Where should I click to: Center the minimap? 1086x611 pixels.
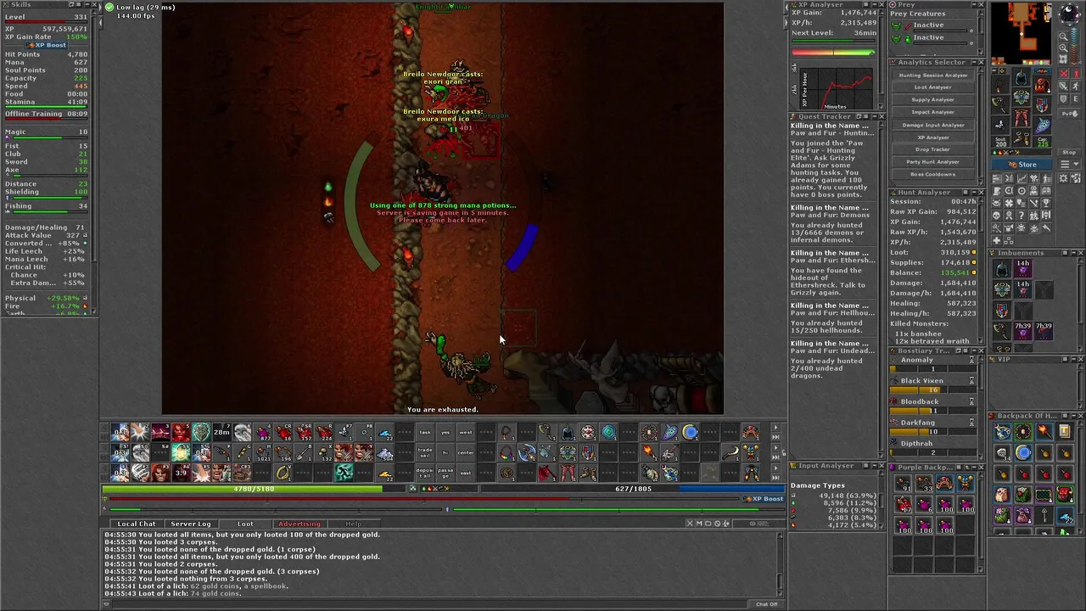1063,59
